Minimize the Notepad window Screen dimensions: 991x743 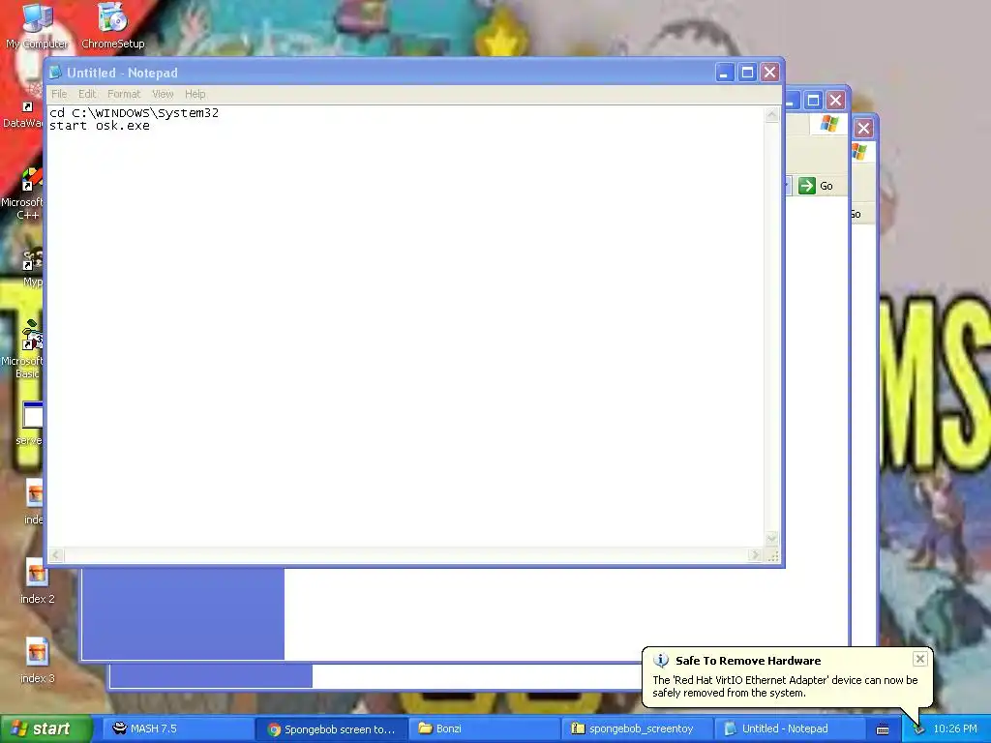[724, 73]
